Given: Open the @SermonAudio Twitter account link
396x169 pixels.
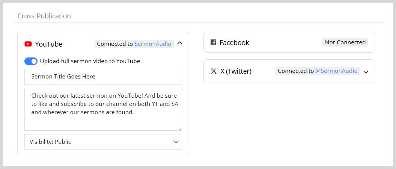Looking at the screenshot, I should (336, 71).
